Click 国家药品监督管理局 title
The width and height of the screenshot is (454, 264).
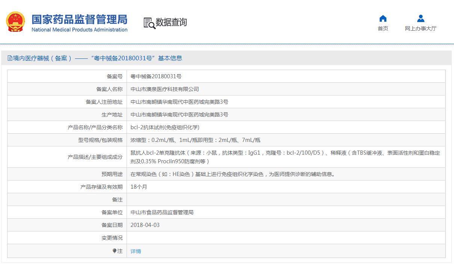pos(80,19)
